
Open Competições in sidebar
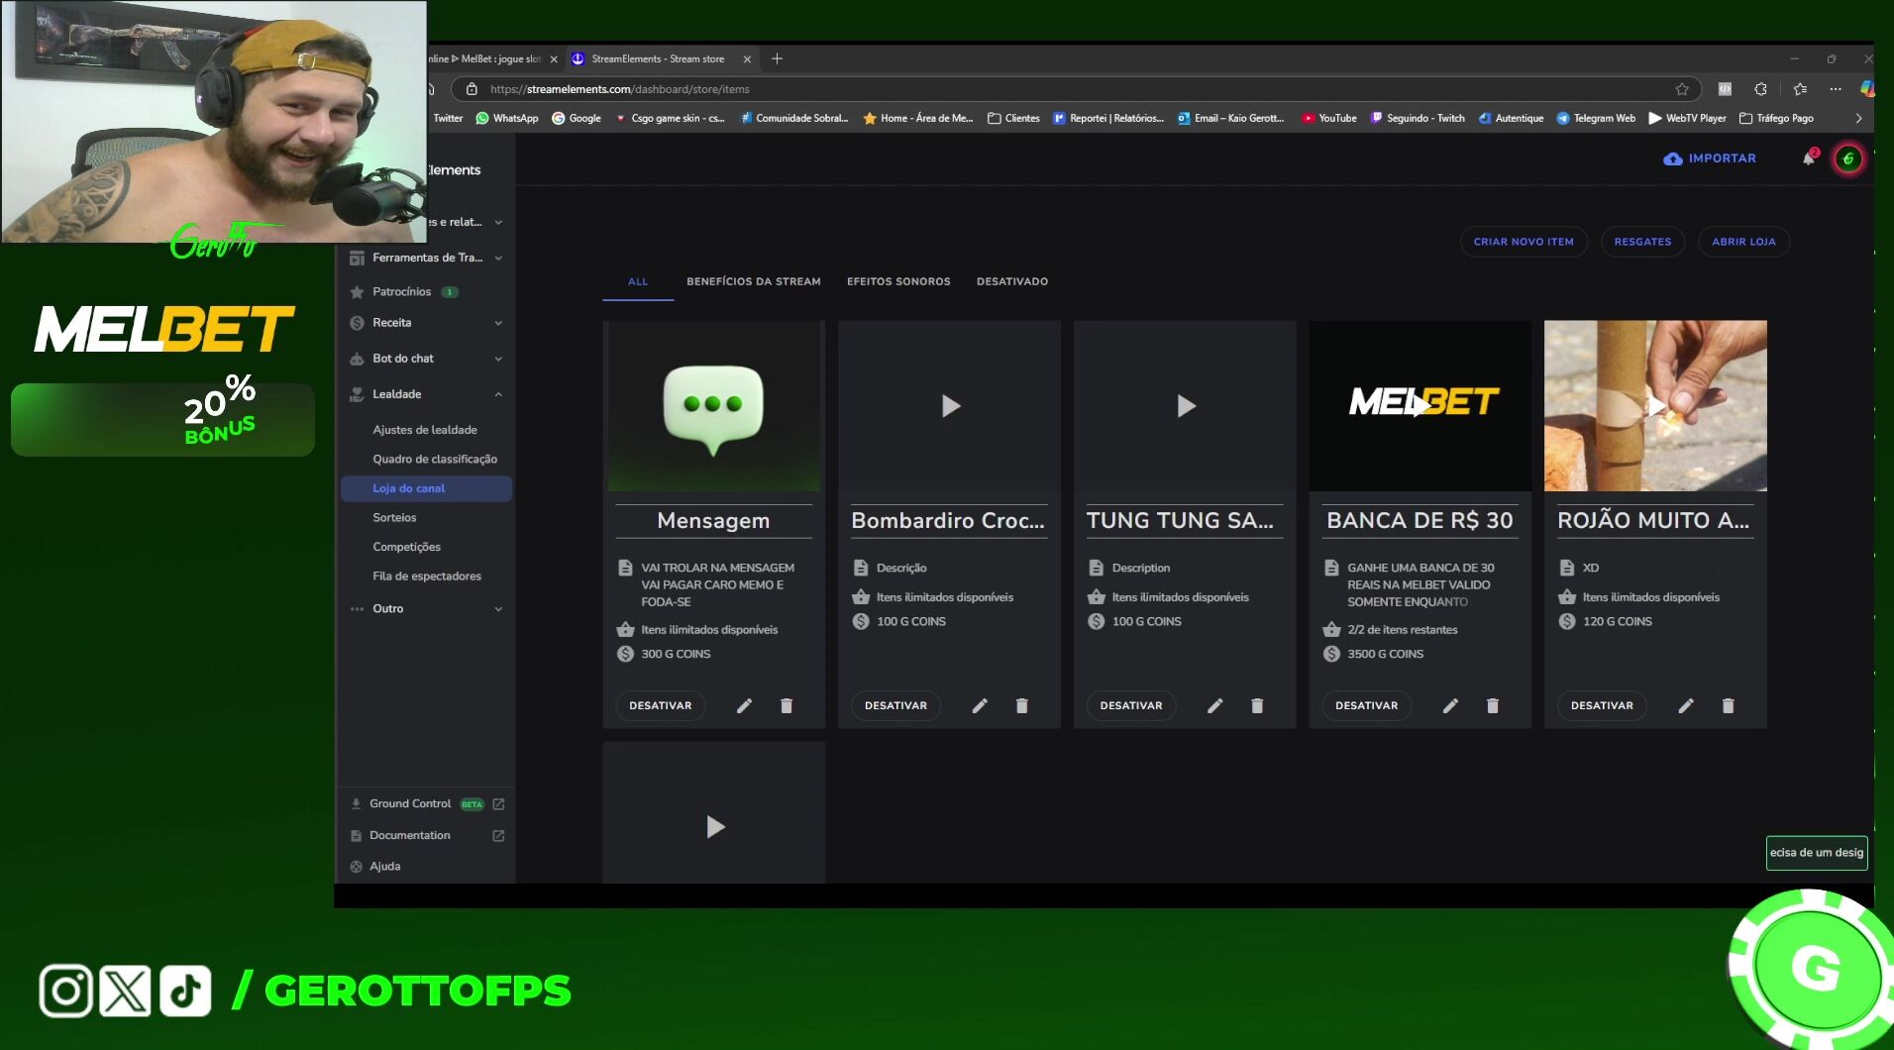[x=406, y=547]
